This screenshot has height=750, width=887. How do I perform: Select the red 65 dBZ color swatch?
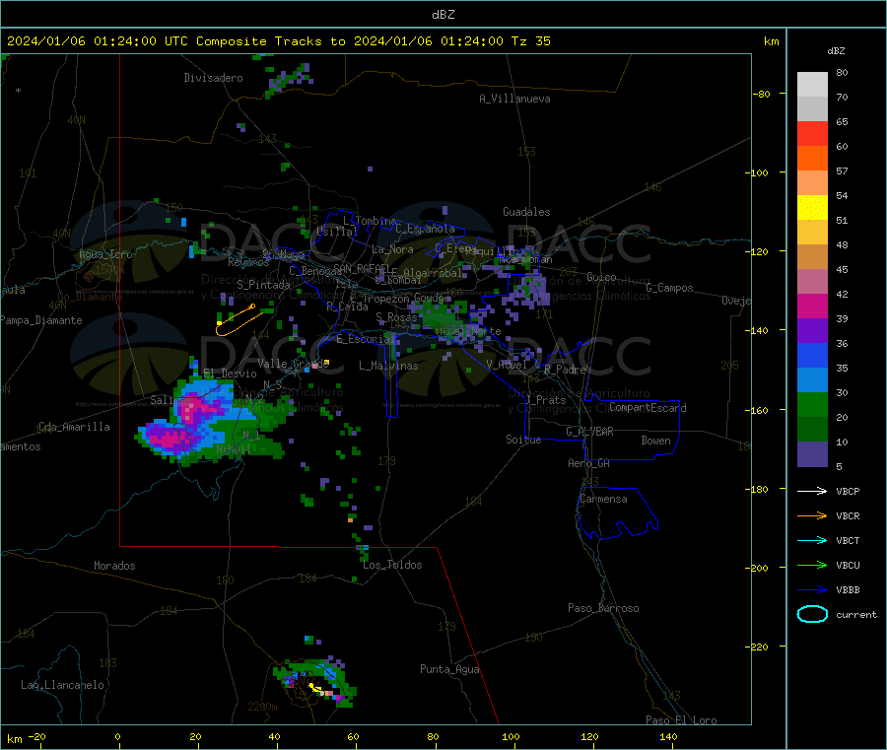812,133
